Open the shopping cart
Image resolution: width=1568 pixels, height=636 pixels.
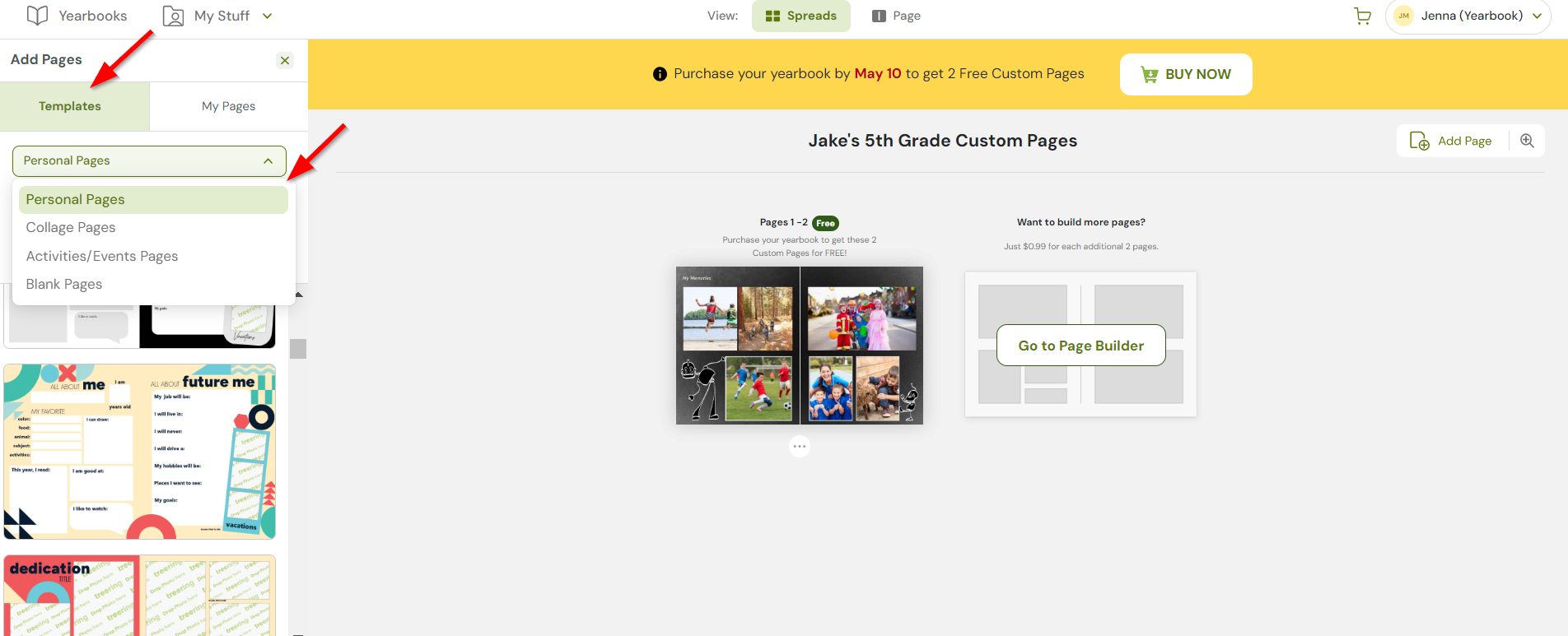[x=1362, y=16]
